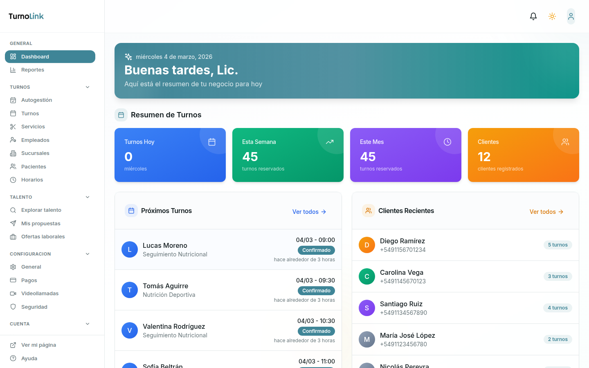Open the CUENTA section dropdown
The height and width of the screenshot is (368, 589).
click(x=87, y=323)
